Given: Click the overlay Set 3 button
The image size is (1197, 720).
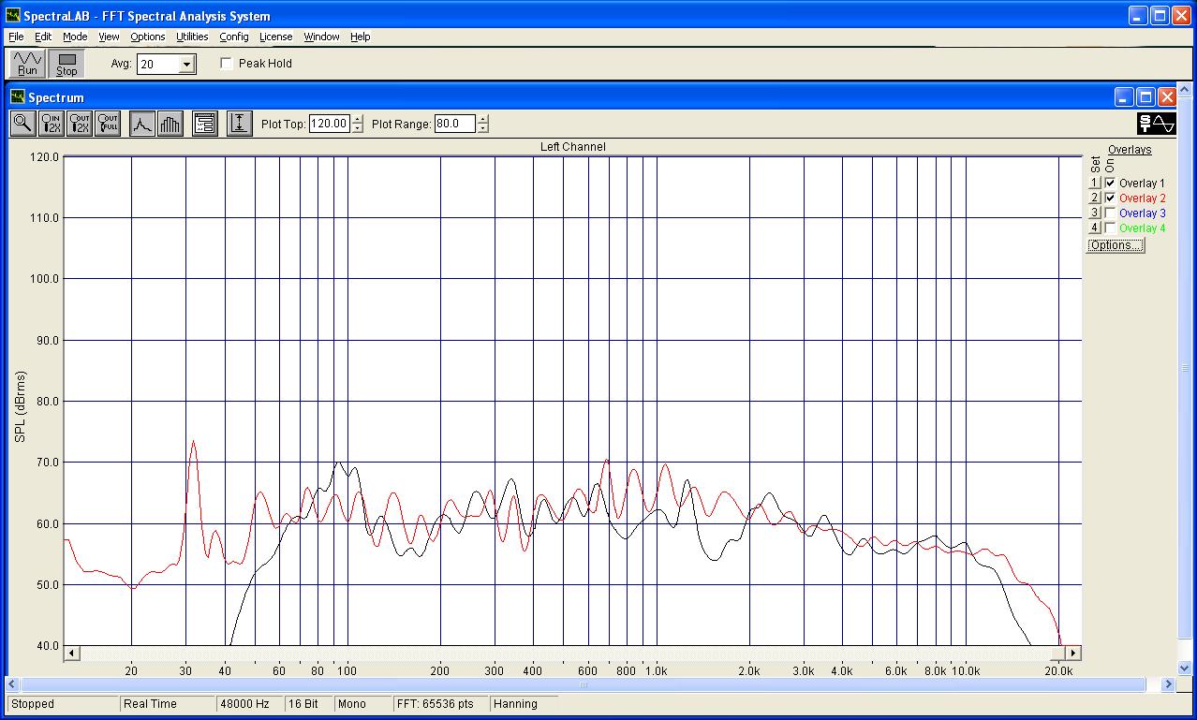Looking at the screenshot, I should [x=1094, y=213].
